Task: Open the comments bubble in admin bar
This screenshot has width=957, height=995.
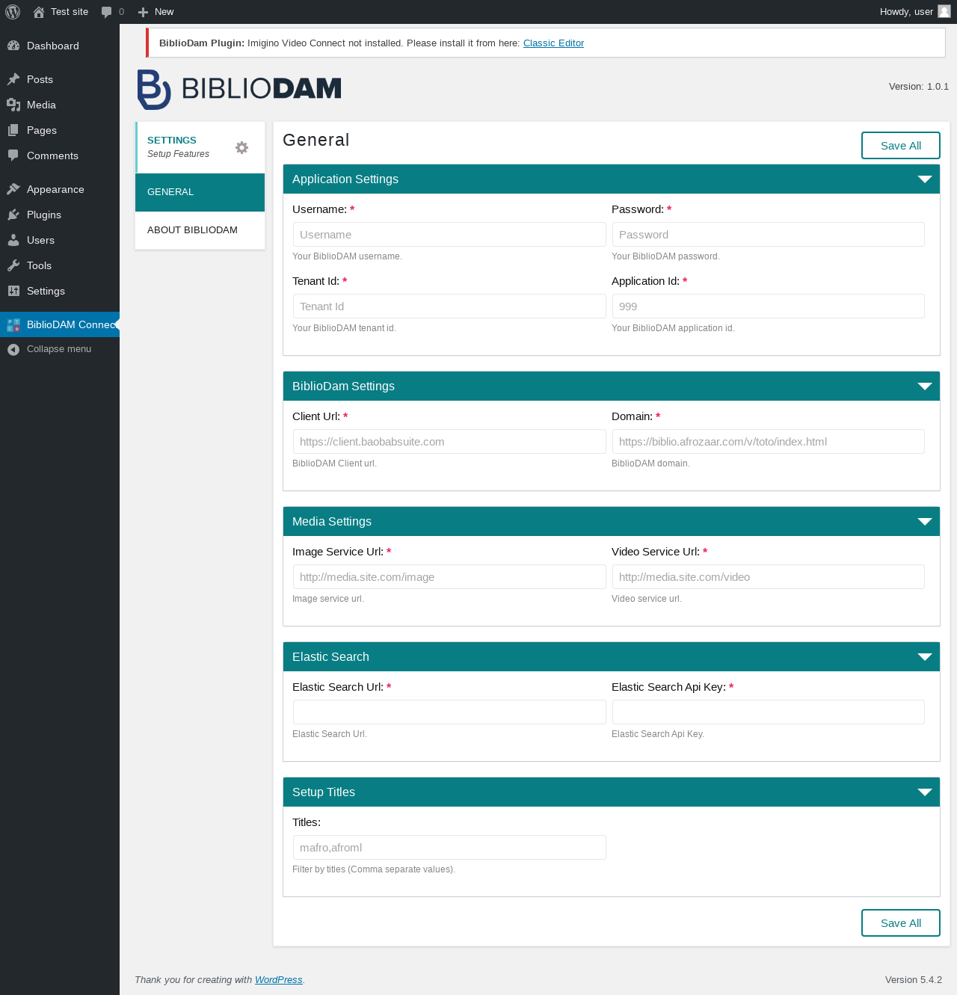Action: (107, 12)
